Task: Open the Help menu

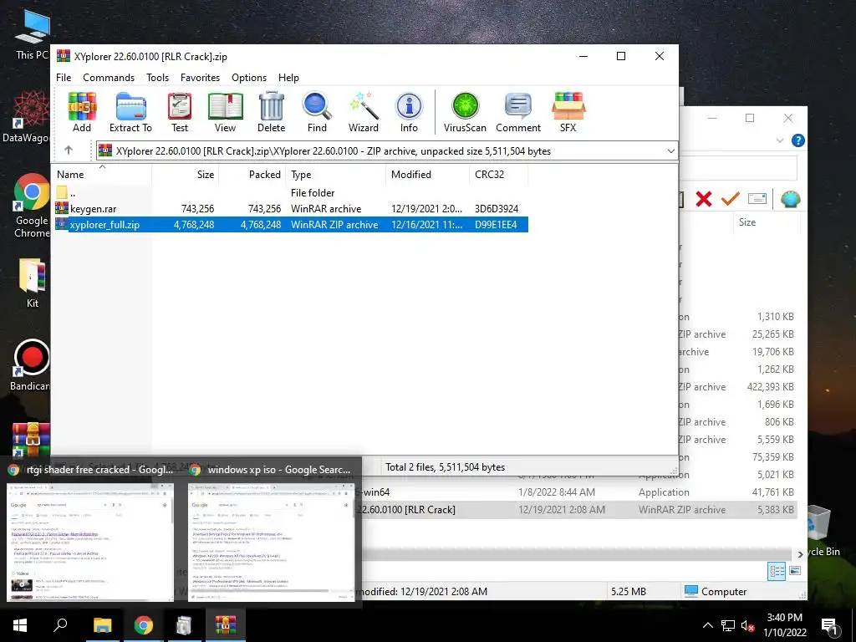Action: (288, 78)
